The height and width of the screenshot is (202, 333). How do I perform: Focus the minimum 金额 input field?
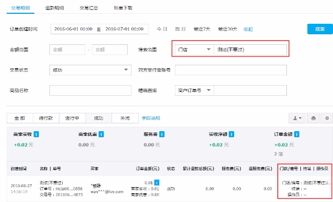(67, 50)
